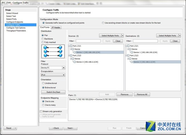Open Sources Select Multiple Ports dropdown arrow

(x=122, y=36)
